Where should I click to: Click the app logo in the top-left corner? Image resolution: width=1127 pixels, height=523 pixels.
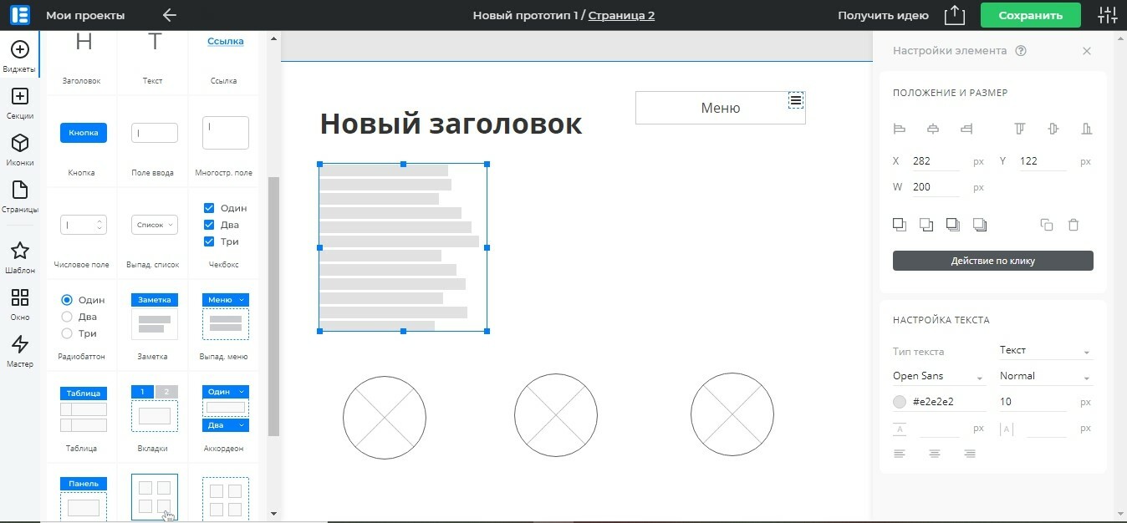[19, 15]
